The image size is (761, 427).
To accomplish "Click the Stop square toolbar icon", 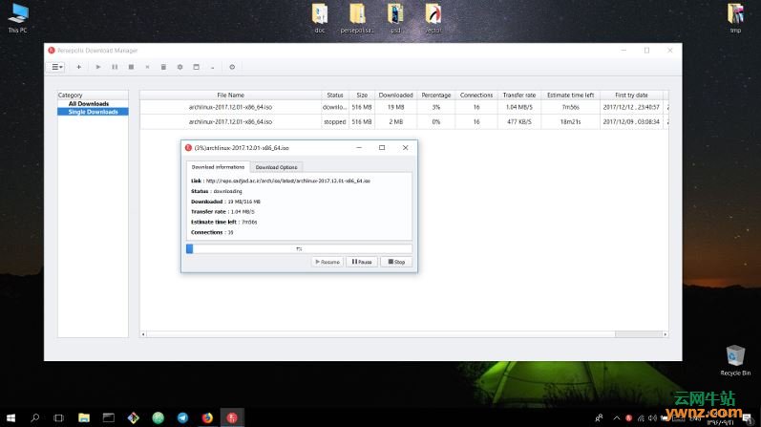I will point(131,67).
